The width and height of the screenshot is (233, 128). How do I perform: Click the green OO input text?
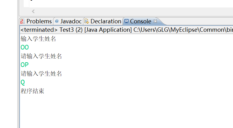pos(25,48)
